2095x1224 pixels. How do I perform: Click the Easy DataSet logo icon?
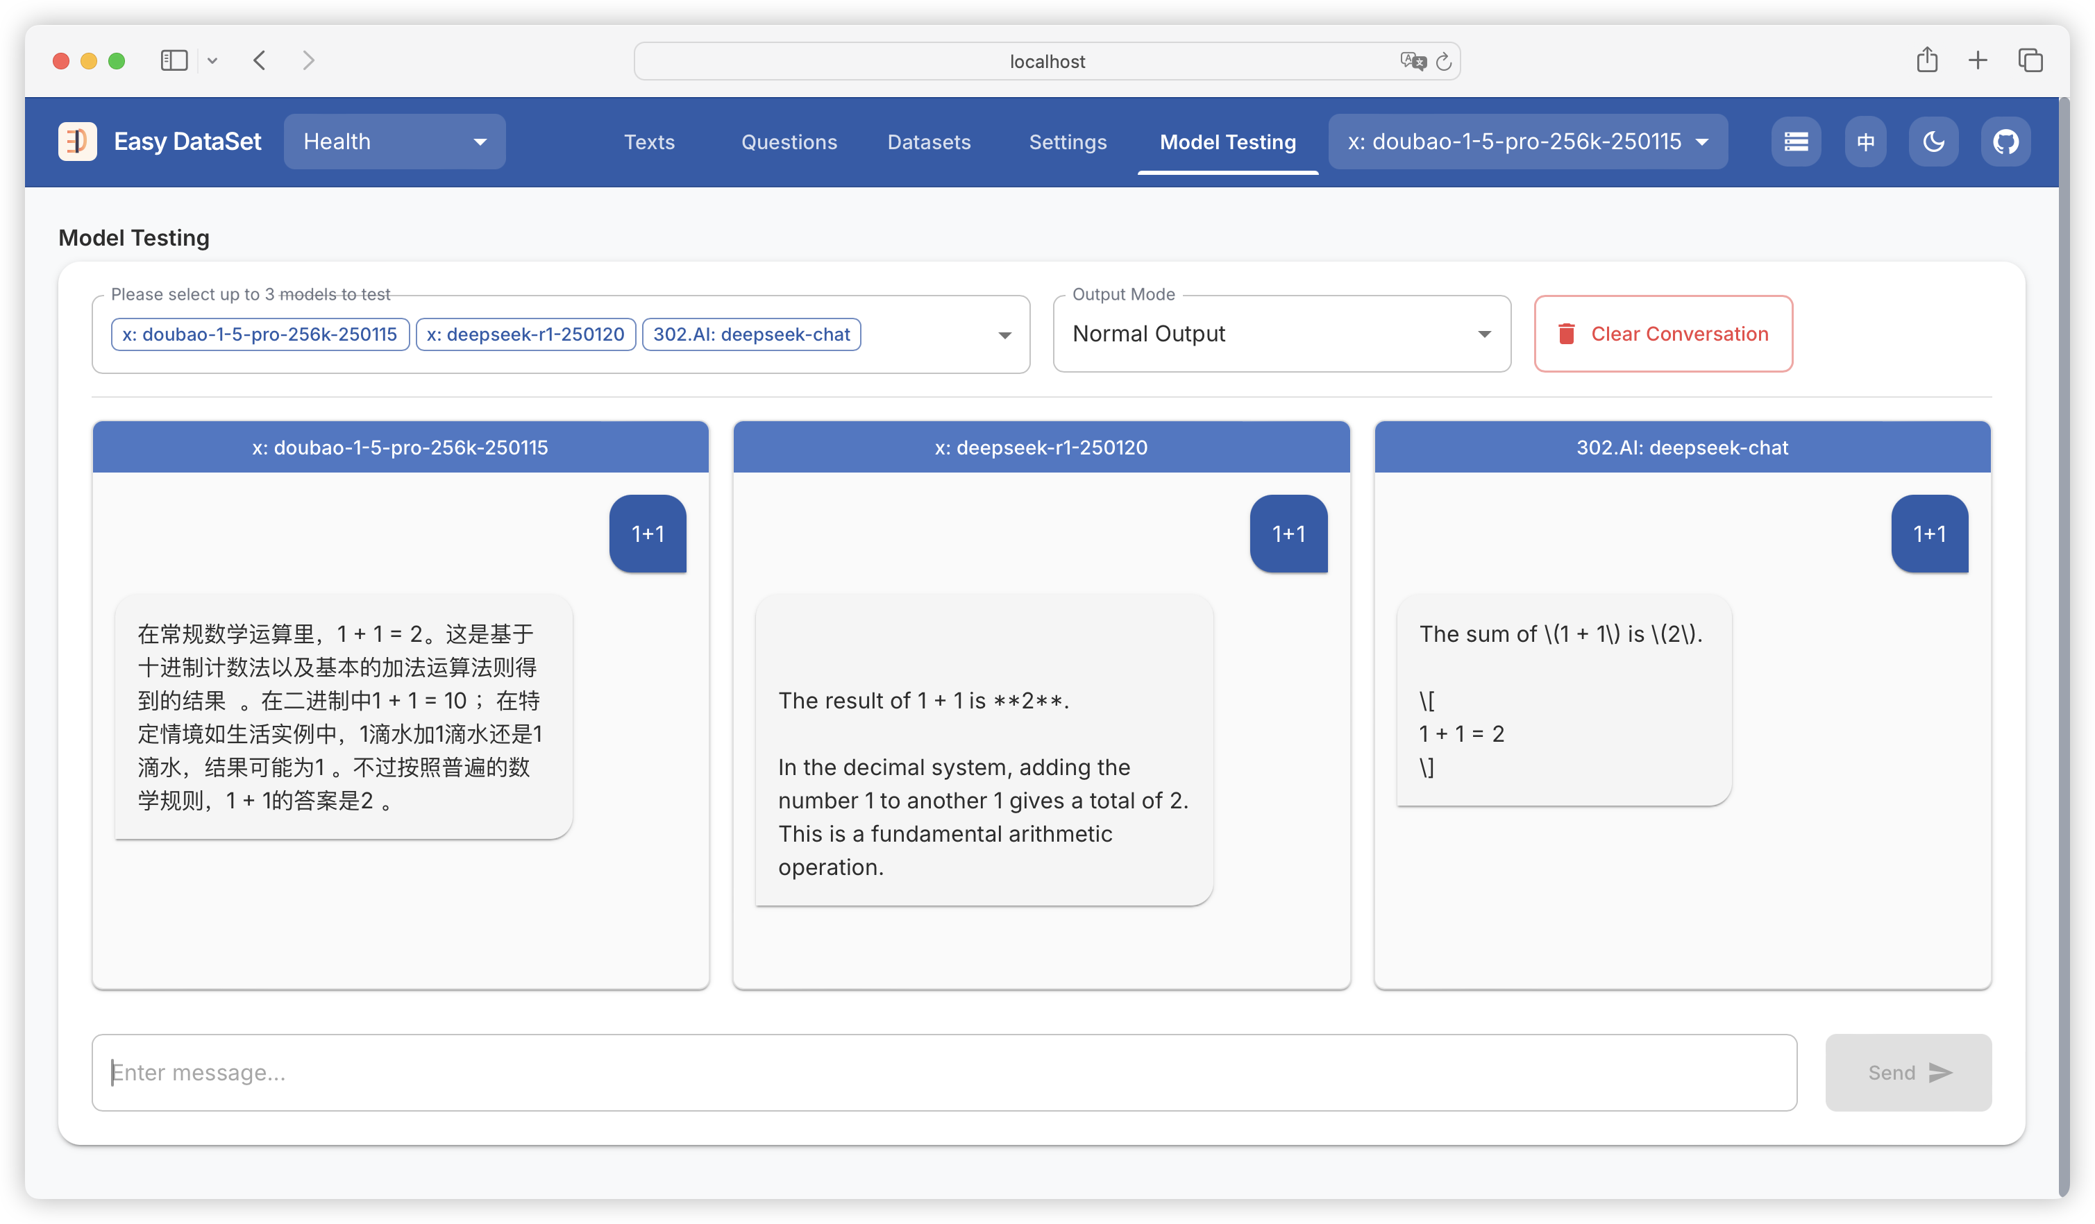[77, 142]
